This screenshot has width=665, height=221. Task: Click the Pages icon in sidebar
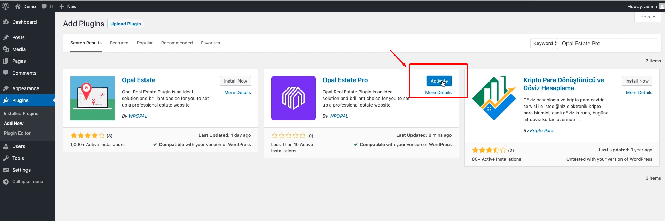pos(6,61)
